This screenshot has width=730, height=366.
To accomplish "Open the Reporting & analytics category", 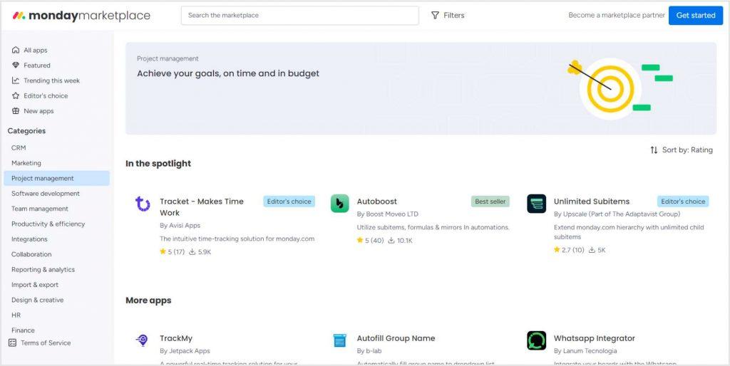I will 43,270.
